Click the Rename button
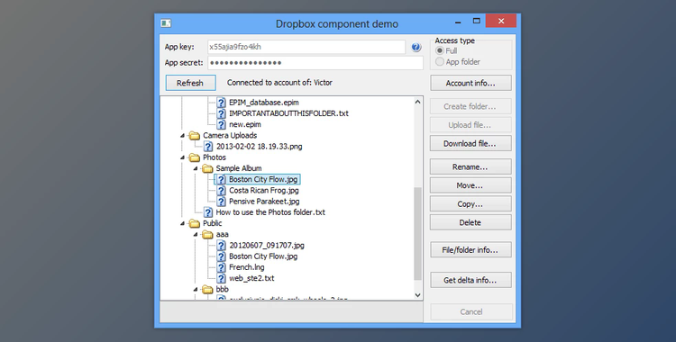 470,166
